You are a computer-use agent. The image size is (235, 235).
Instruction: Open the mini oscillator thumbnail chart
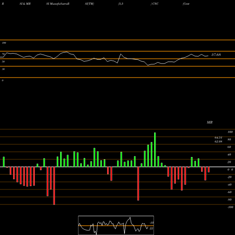[116, 225]
